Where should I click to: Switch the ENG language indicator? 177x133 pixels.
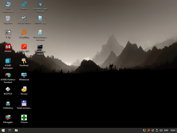(x=166, y=130)
